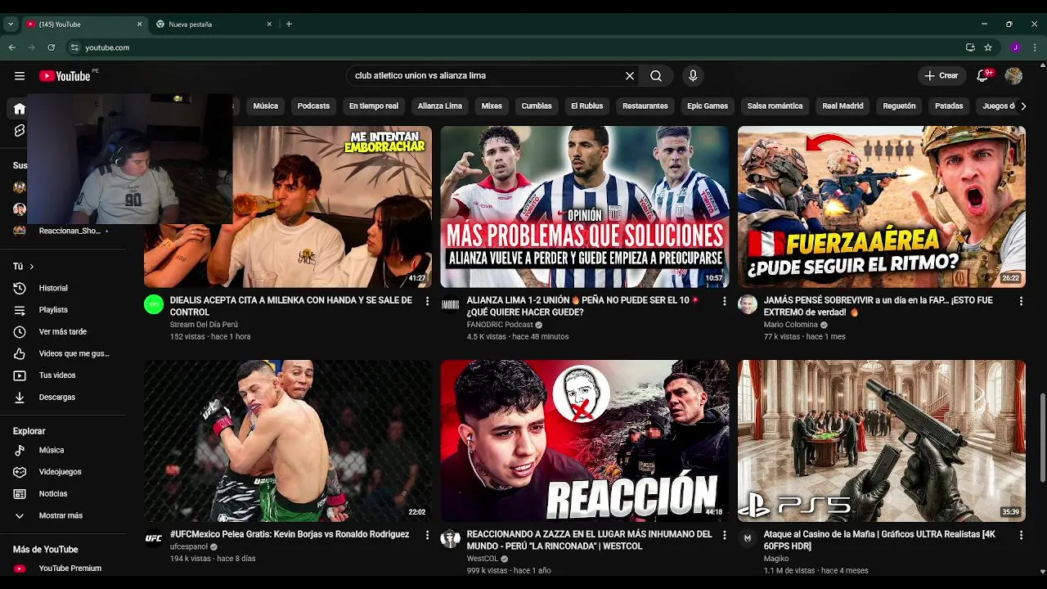Click the FANODRIC channel avatar
Image resolution: width=1047 pixels, height=589 pixels.
coord(451,305)
